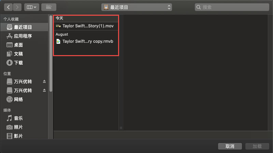Click the column resize handle

pyautogui.click(x=121, y=128)
